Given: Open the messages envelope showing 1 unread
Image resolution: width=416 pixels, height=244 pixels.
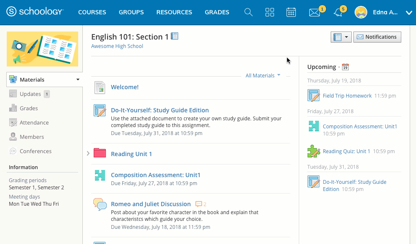Looking at the screenshot, I should tap(314, 12).
